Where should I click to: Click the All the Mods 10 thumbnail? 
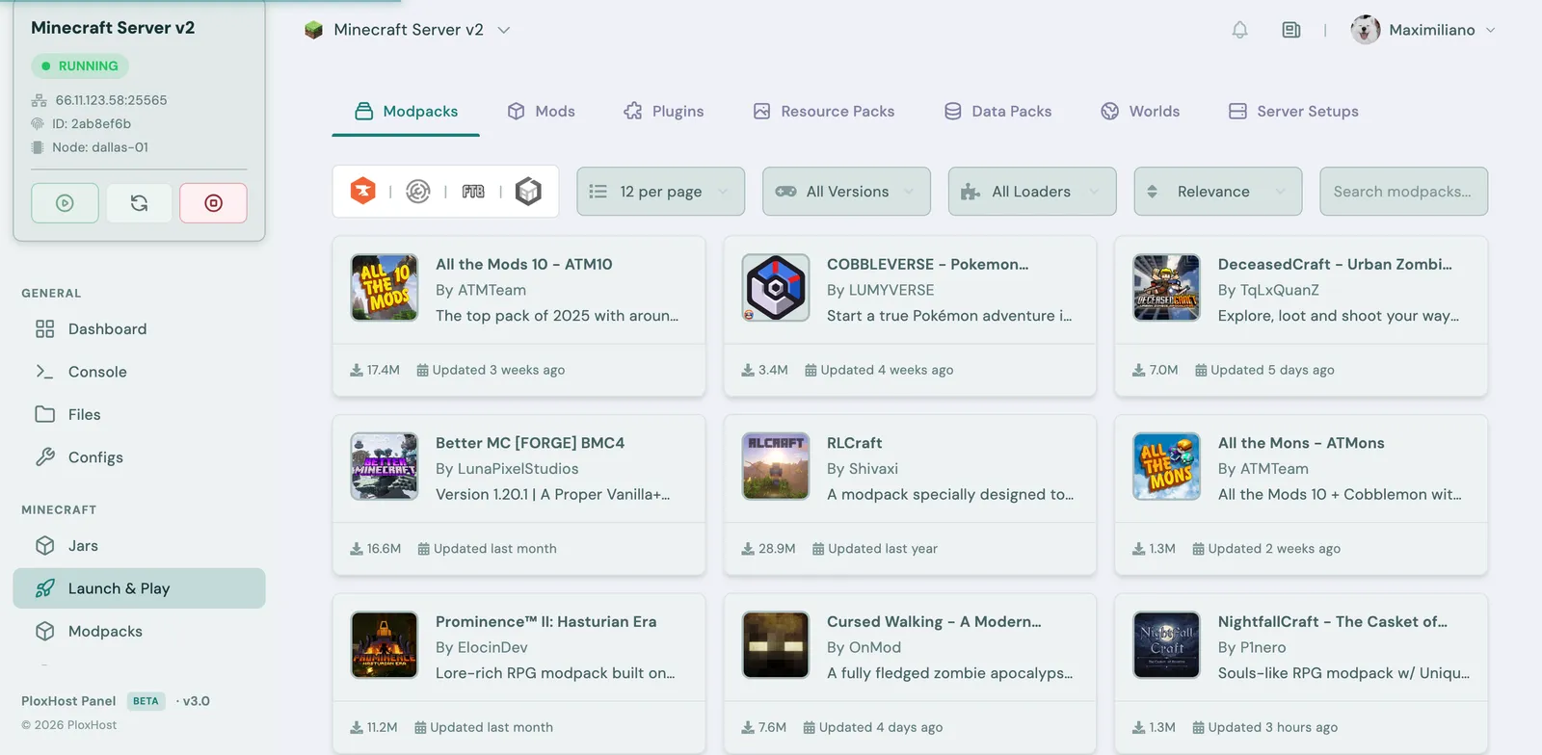(385, 288)
